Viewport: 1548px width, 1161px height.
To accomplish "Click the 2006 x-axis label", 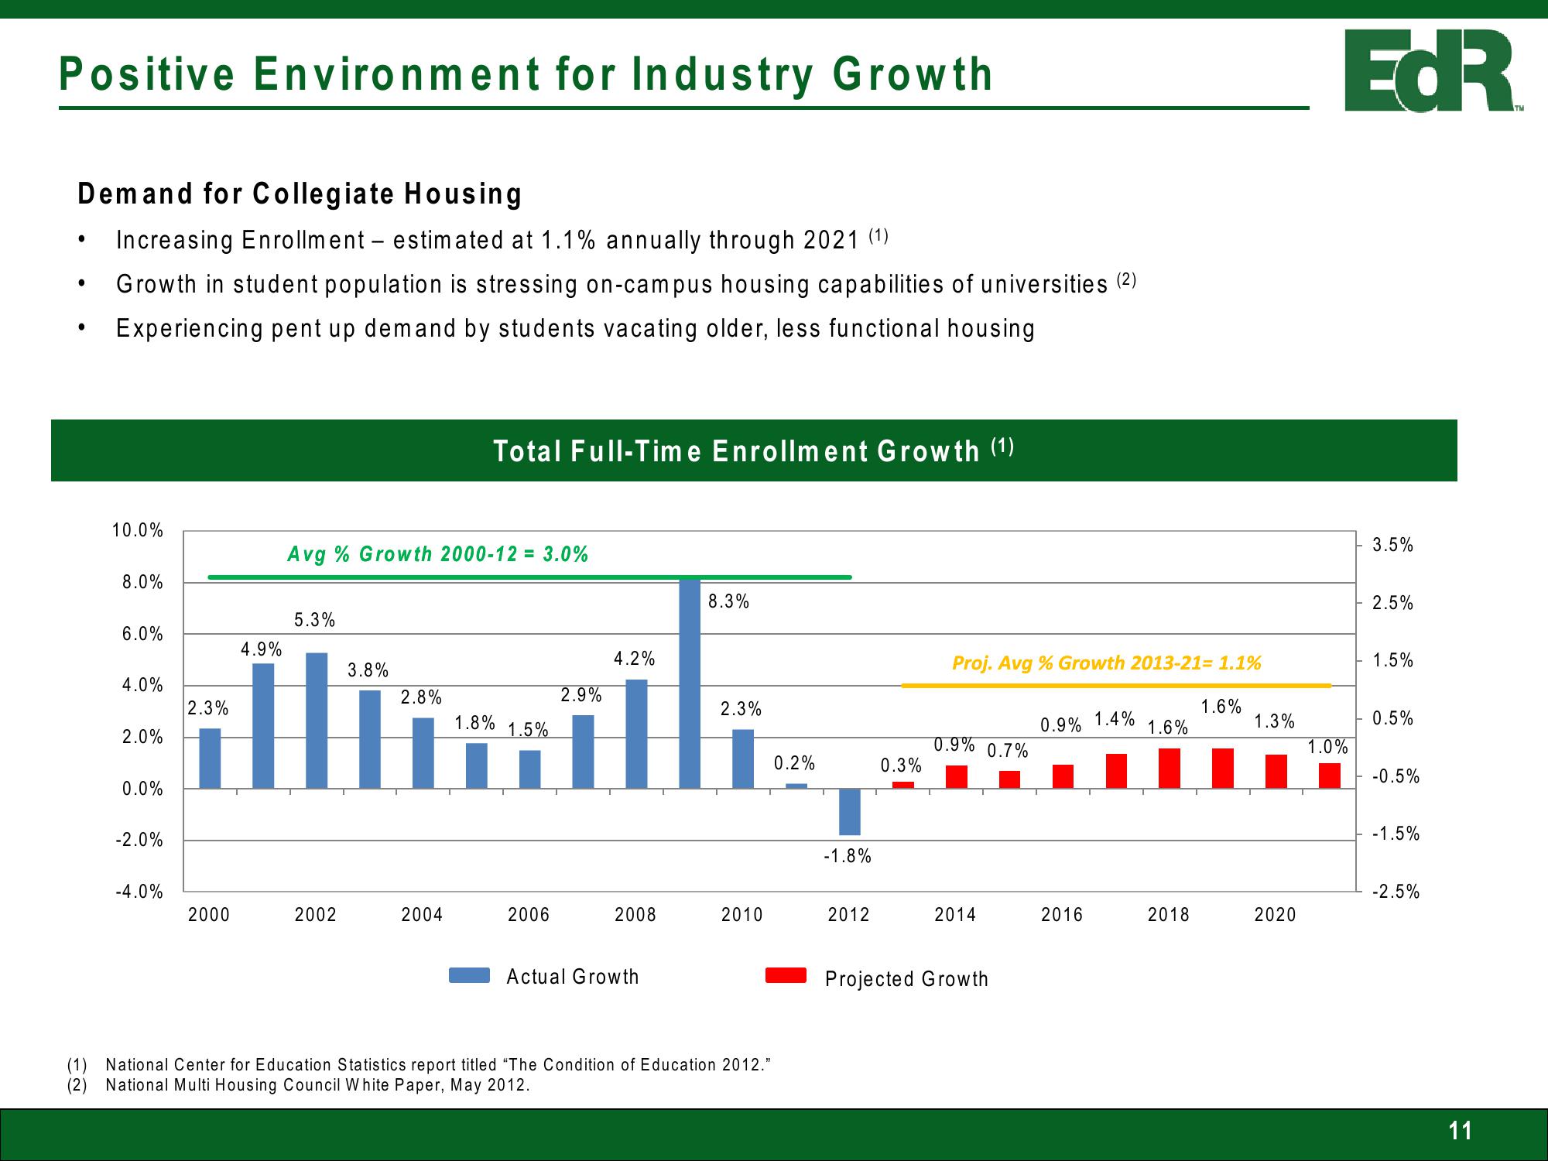I will 529,914.
